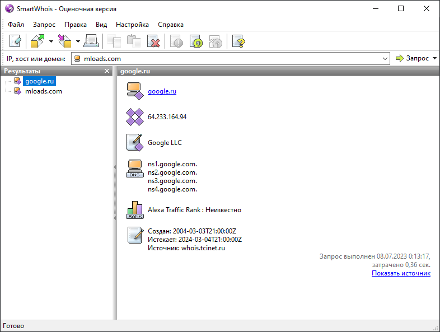
Task: Click the Alexa rank chart icon
Action: tap(134, 209)
